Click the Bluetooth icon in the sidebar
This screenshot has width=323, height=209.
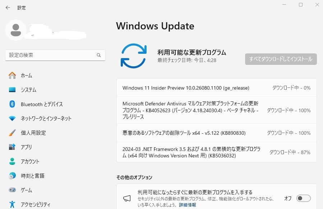[12, 104]
